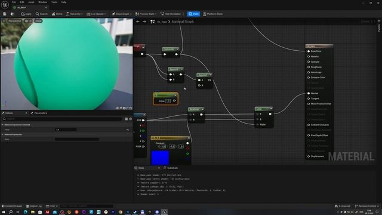The width and height of the screenshot is (382, 215).
Task: Open the Help menu
Action: (64, 2)
